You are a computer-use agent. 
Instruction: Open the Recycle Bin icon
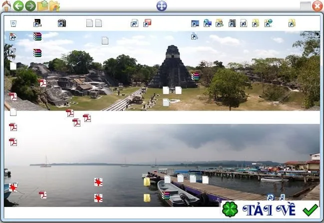coord(13,23)
